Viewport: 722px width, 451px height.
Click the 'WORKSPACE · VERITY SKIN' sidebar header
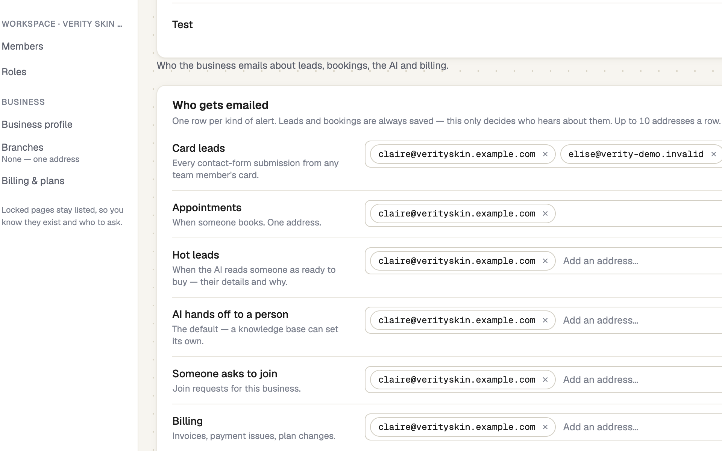tap(62, 24)
